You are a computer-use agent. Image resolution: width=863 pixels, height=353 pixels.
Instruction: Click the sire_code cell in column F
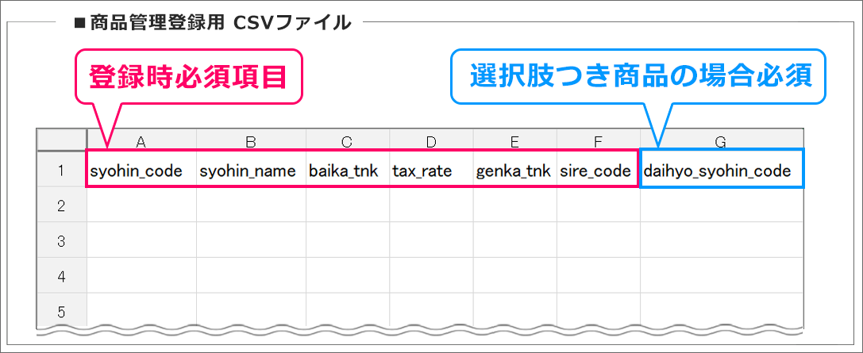(x=598, y=170)
